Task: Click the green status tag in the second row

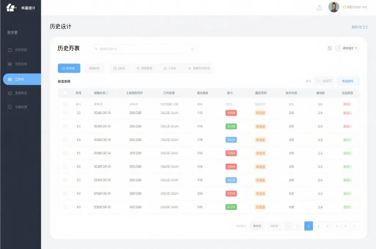Action: (x=231, y=126)
